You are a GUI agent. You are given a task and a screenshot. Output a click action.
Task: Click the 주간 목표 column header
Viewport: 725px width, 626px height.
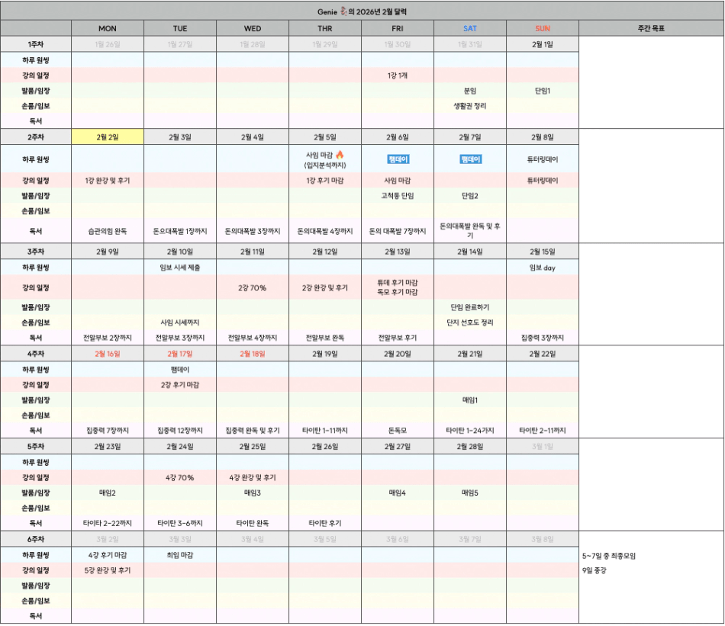[x=651, y=28]
